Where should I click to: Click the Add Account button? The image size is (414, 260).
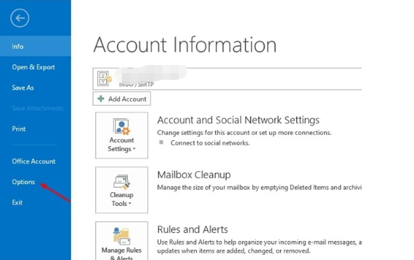[122, 98]
